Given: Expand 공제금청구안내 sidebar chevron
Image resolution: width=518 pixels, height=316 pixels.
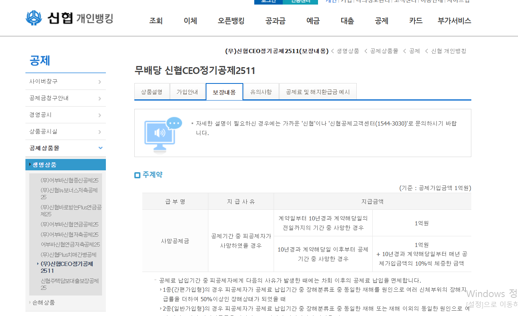Looking at the screenshot, I should point(100,99).
